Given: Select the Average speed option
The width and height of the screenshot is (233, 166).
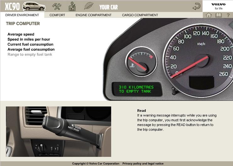Looking at the screenshot, I should [21, 34].
